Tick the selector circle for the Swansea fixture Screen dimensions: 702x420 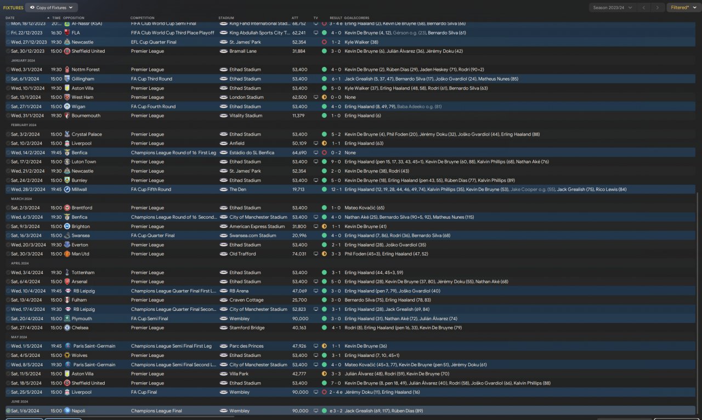click(x=8, y=236)
